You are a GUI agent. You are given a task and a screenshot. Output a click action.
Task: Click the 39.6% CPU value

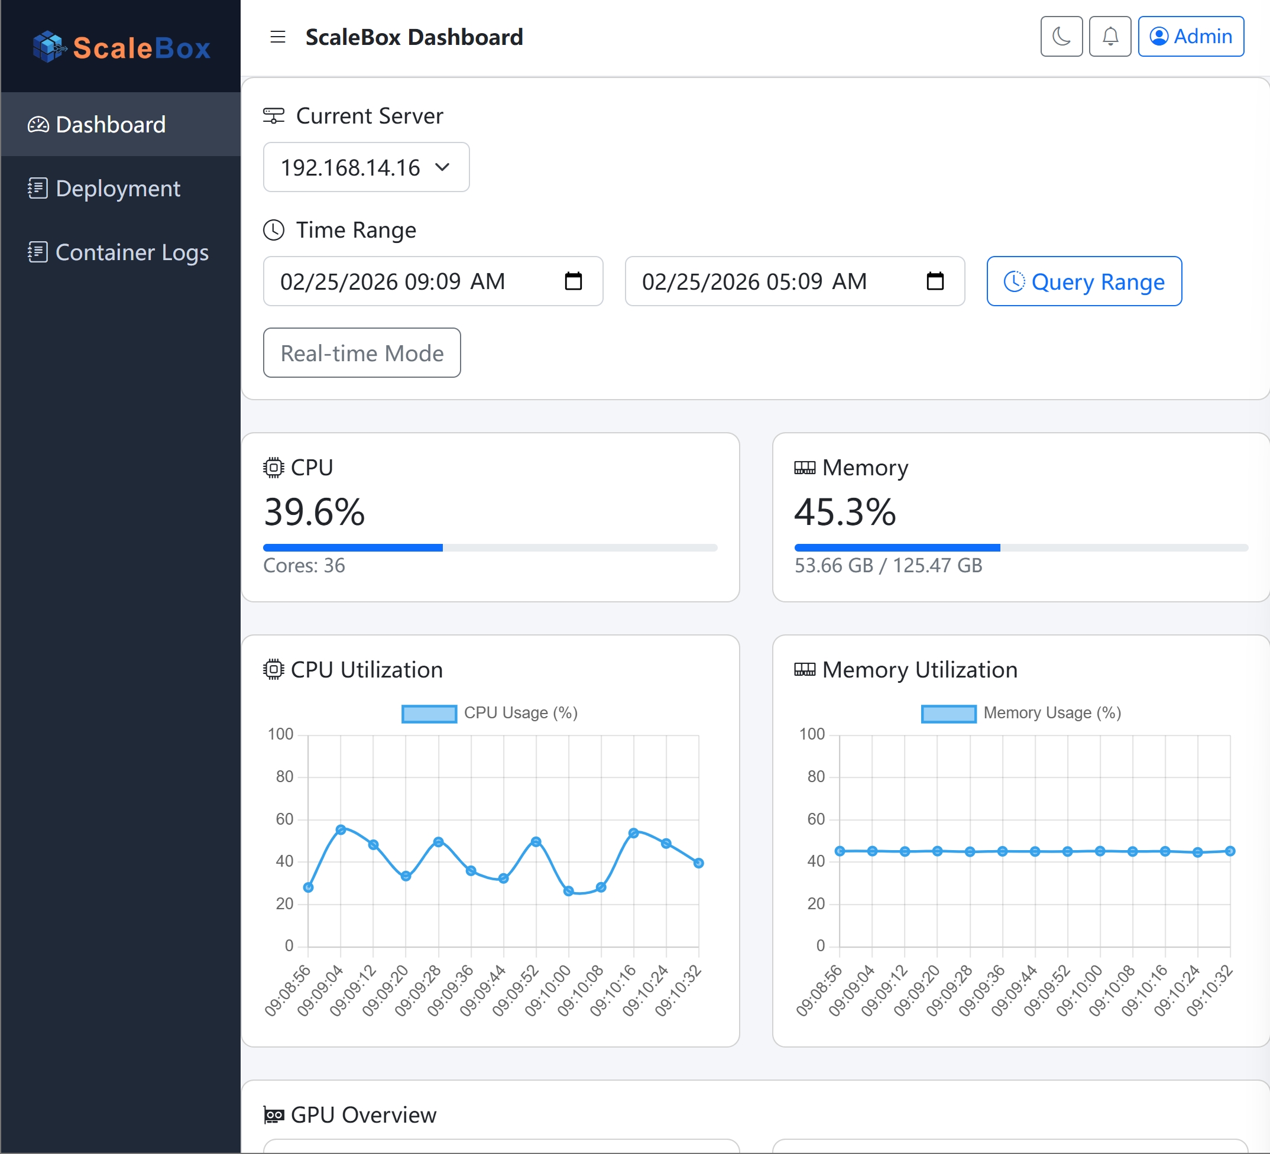(315, 511)
